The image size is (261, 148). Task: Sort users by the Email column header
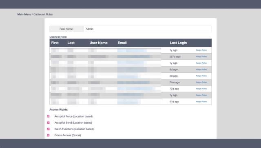[x=122, y=43]
